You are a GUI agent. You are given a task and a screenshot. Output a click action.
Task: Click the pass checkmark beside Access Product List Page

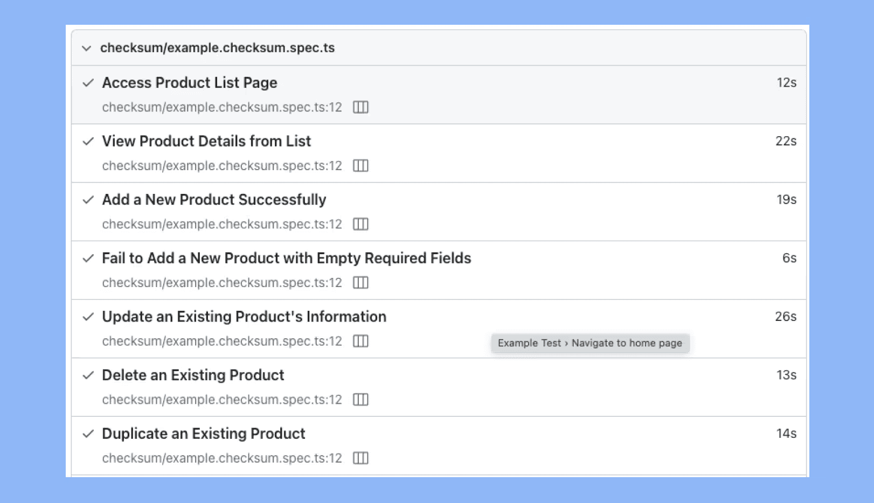[89, 83]
